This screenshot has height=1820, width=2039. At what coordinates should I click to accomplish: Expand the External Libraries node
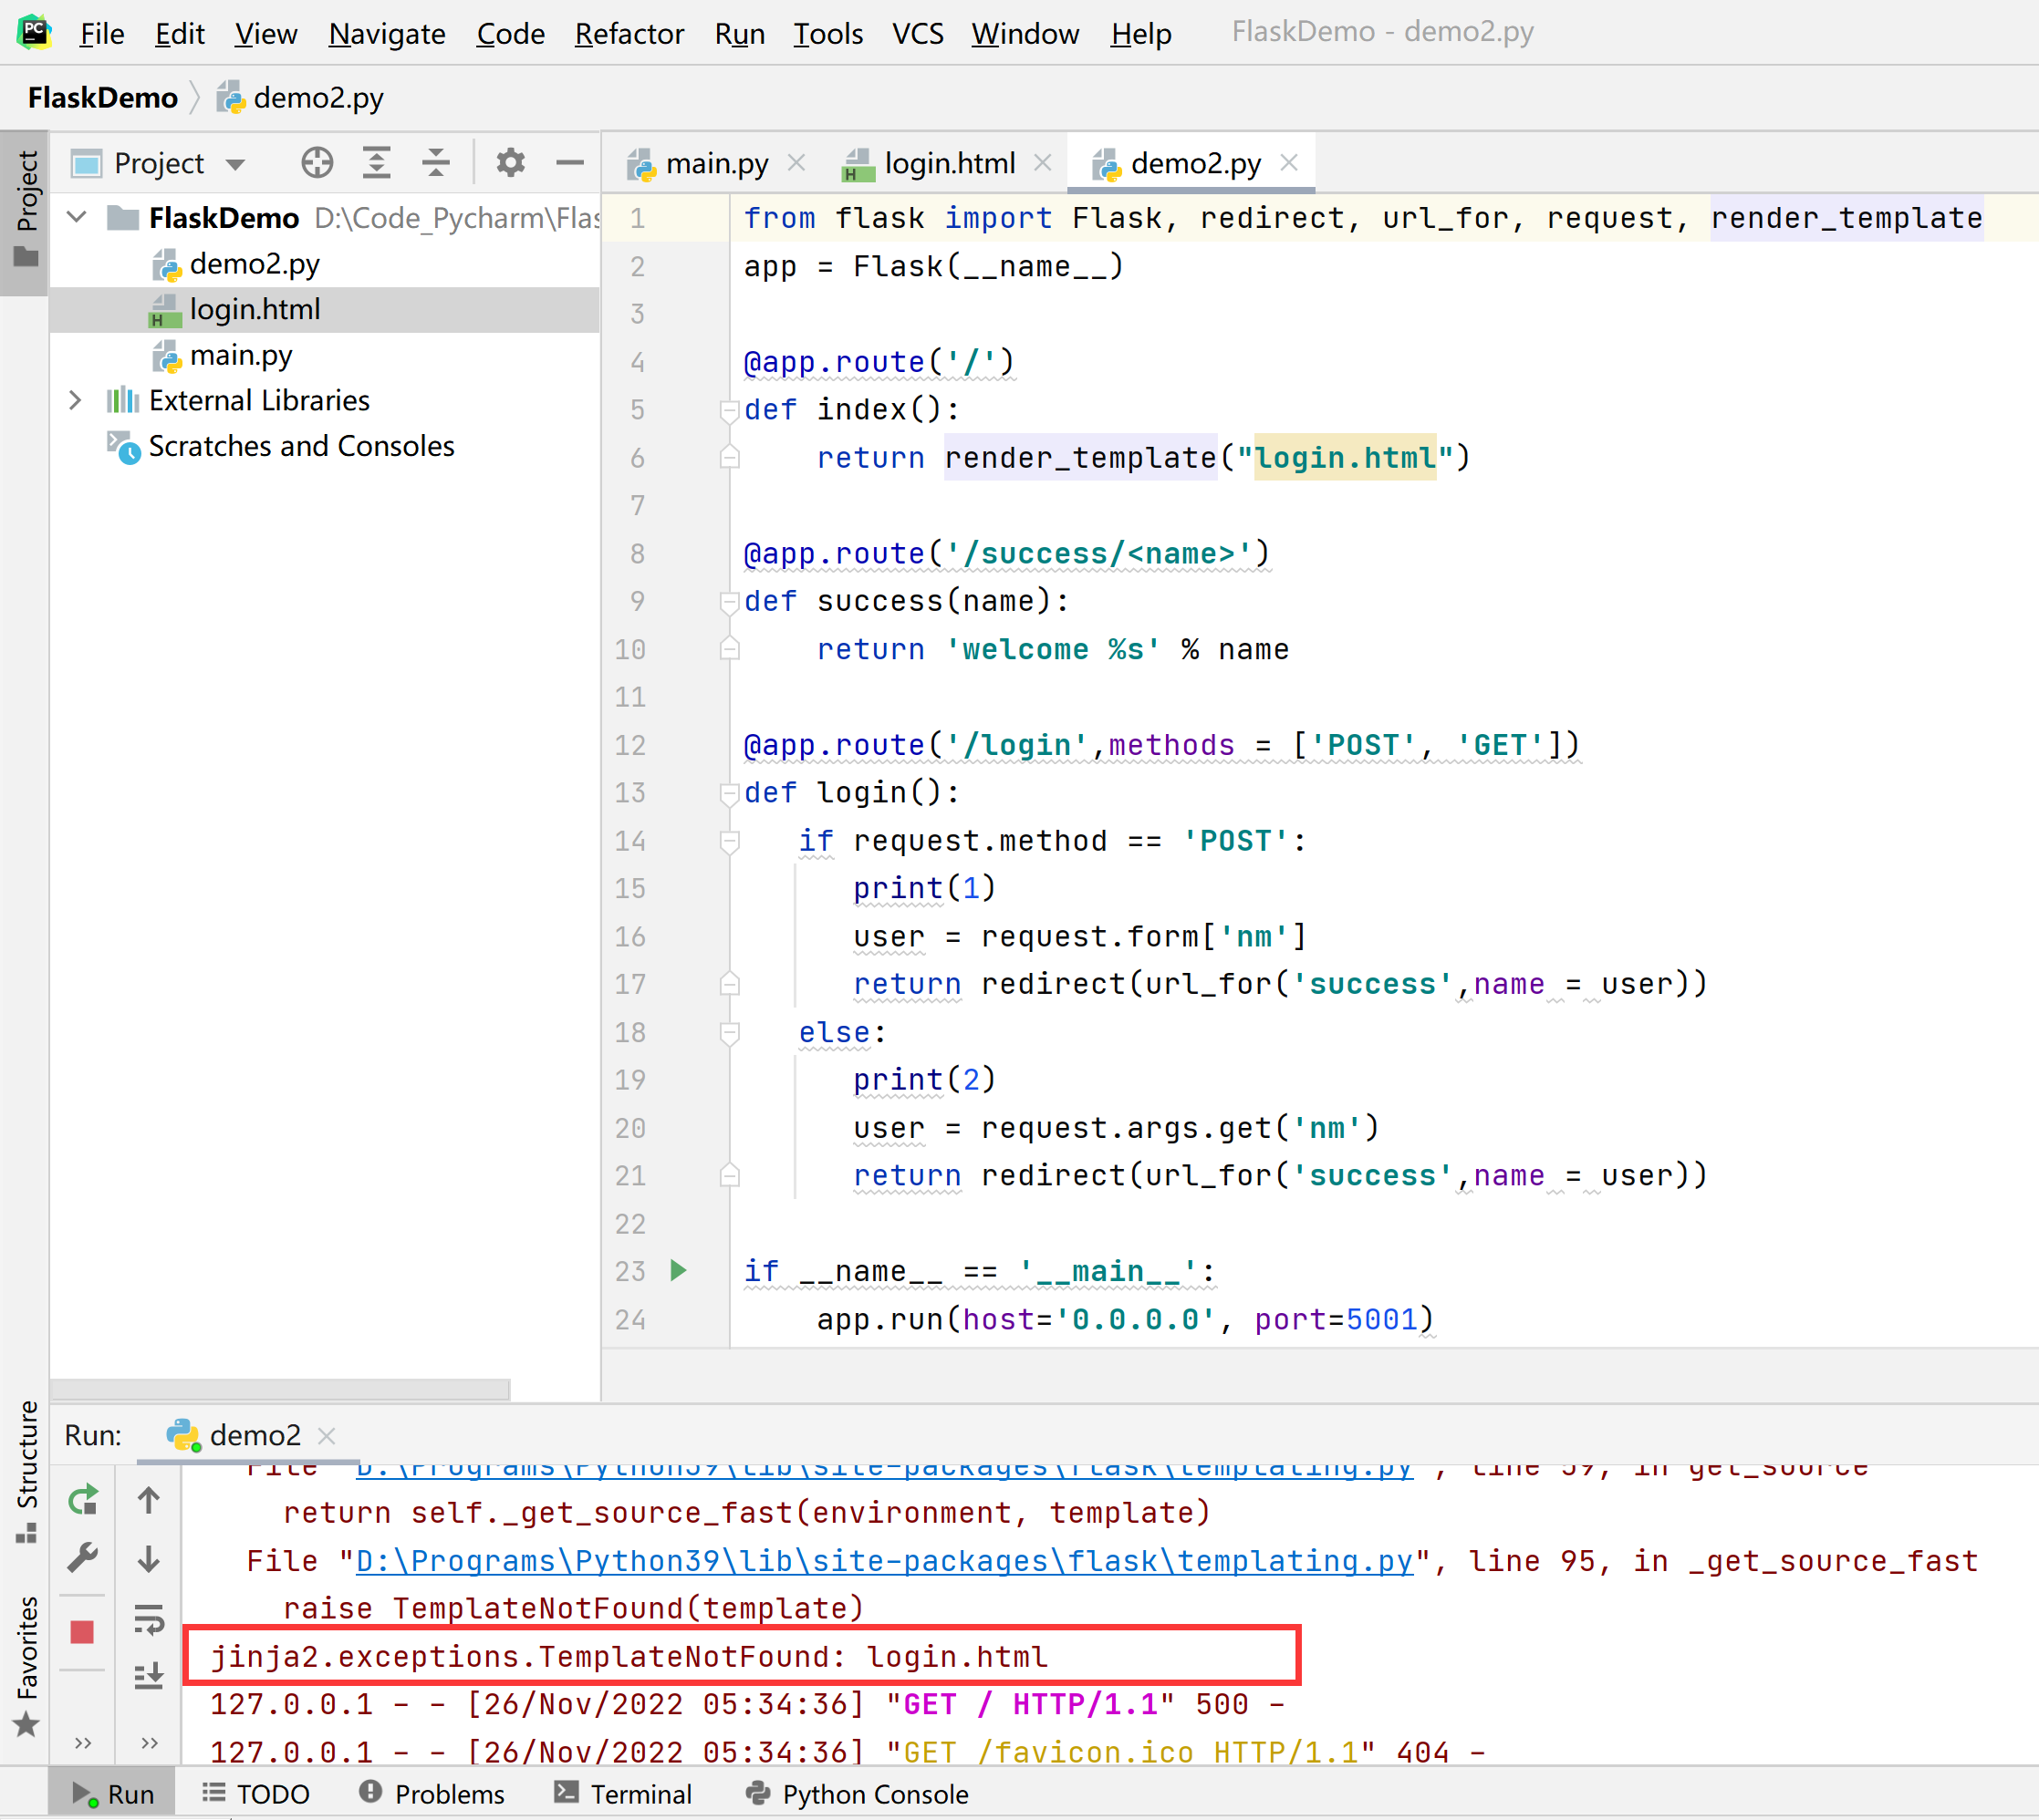coord(75,400)
